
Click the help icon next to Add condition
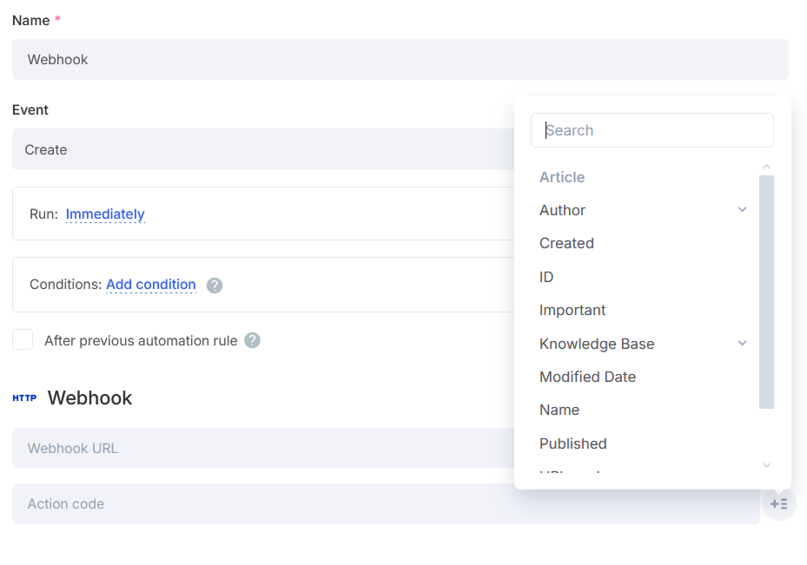point(215,286)
